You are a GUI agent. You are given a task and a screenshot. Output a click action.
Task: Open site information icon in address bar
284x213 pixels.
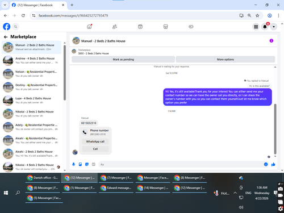tap(34, 15)
